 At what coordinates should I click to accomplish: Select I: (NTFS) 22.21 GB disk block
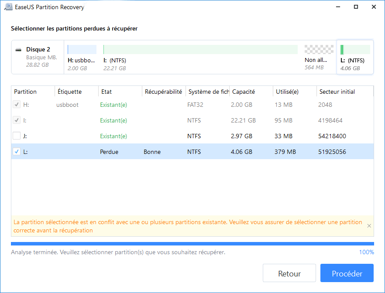click(x=200, y=58)
